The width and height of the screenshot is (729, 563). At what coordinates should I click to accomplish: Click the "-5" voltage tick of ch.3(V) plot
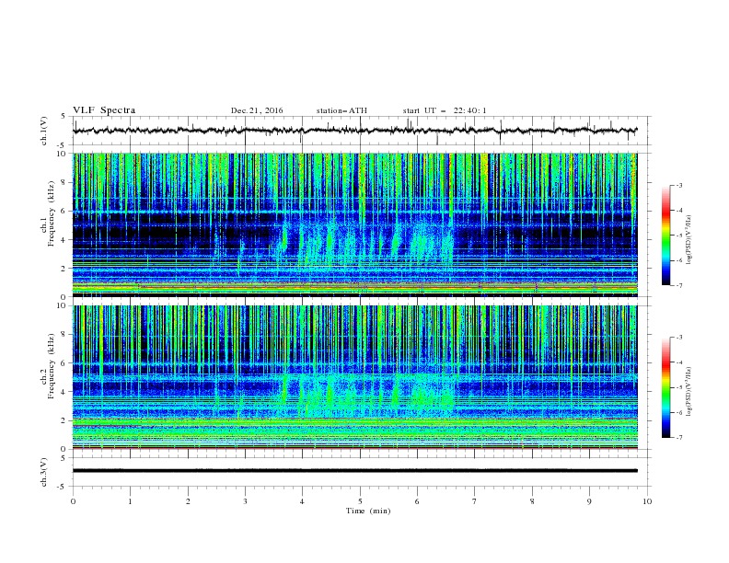[x=63, y=487]
